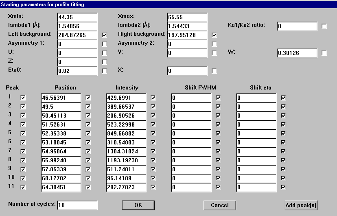Click the Cancel button
Viewport: 337px width, 216px height.
(x=219, y=205)
